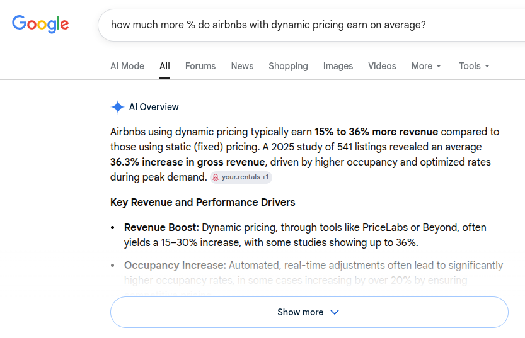525x338 pixels.
Task: Open the Images tab
Action: click(338, 66)
